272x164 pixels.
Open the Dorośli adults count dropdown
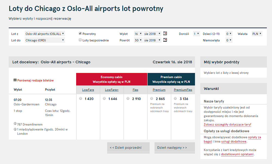[197, 34]
